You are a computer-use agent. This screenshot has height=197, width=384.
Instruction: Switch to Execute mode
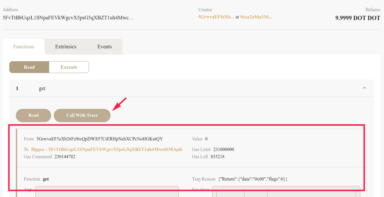pyautogui.click(x=69, y=67)
